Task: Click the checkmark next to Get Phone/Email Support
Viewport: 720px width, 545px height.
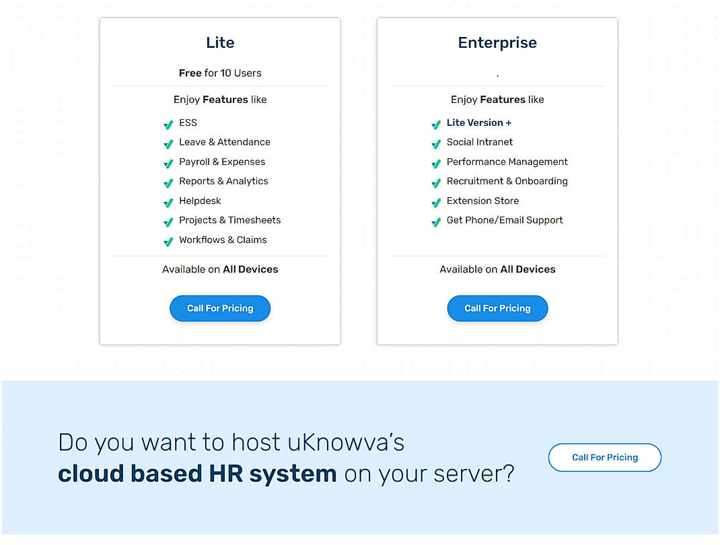Action: point(435,221)
